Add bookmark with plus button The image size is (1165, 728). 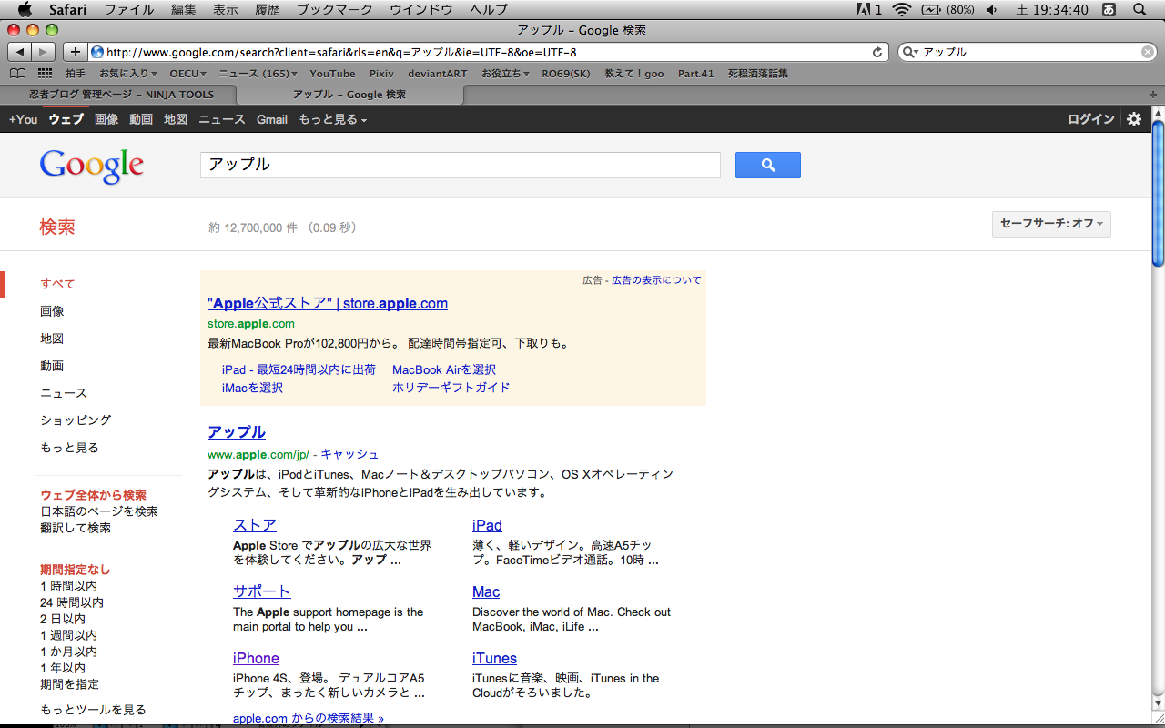click(x=76, y=52)
